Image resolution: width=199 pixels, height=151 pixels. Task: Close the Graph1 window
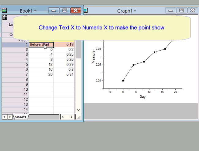pos(192,10)
